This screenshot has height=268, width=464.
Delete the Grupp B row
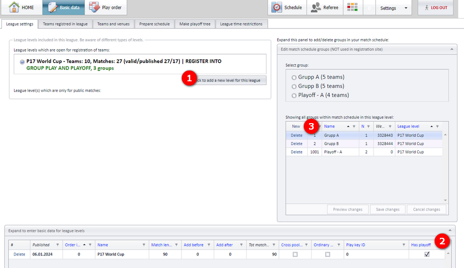click(x=296, y=144)
